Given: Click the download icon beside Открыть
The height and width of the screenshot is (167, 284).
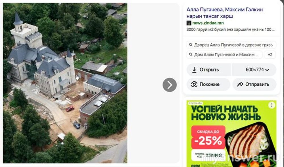Looking at the screenshot, I should point(194,70).
